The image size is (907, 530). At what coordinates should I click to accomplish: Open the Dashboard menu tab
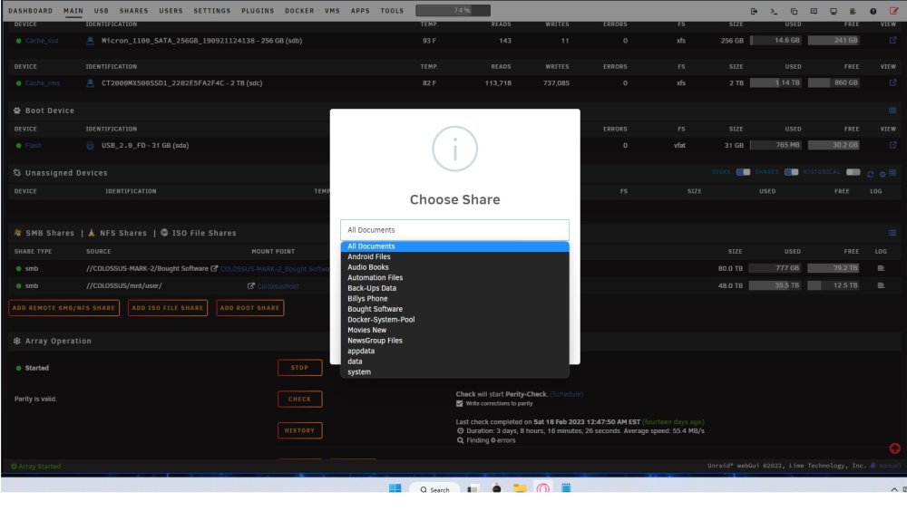point(30,11)
